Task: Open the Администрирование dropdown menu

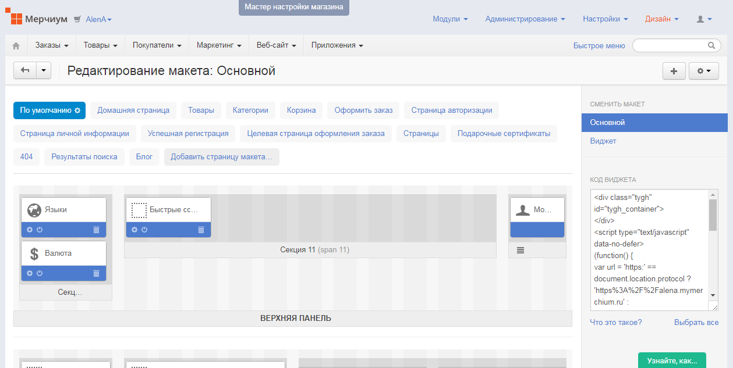Action: (525, 19)
